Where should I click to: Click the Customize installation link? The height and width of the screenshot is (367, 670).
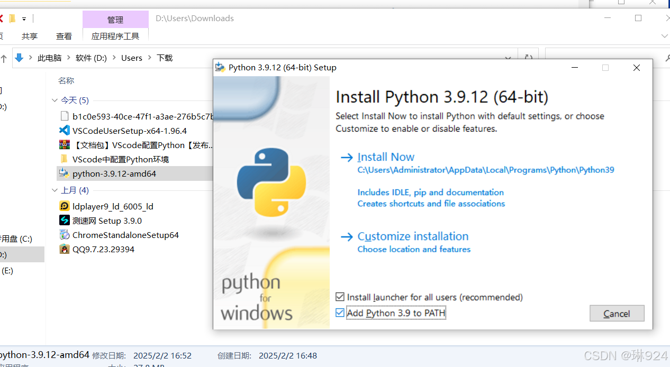pos(413,236)
